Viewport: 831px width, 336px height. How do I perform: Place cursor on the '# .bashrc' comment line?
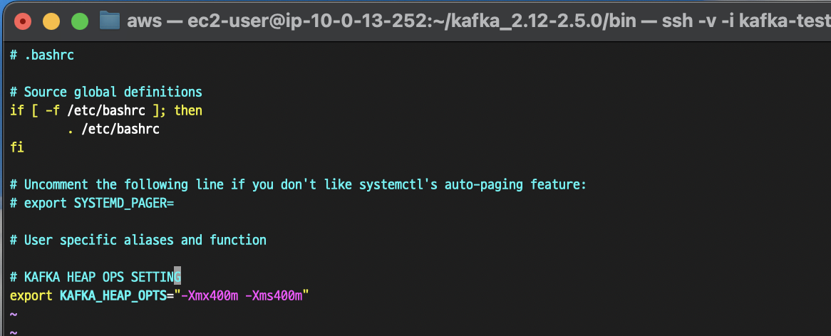[42, 55]
